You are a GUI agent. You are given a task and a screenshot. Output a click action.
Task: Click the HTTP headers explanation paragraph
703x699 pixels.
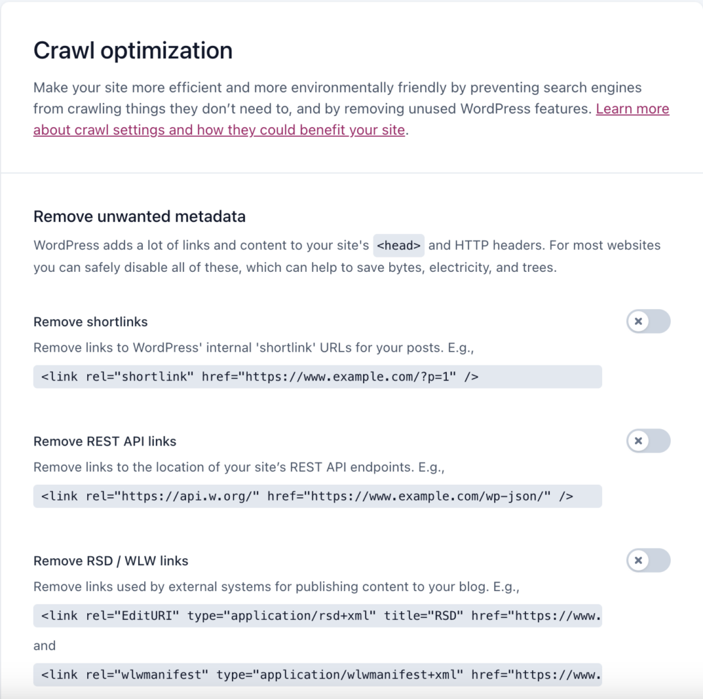coord(347,257)
